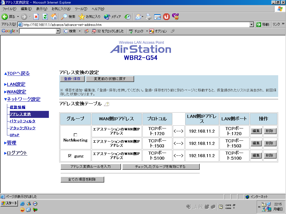Click the highlighter pen icon
This screenshot has width=286, height=214.
tap(173, 31)
